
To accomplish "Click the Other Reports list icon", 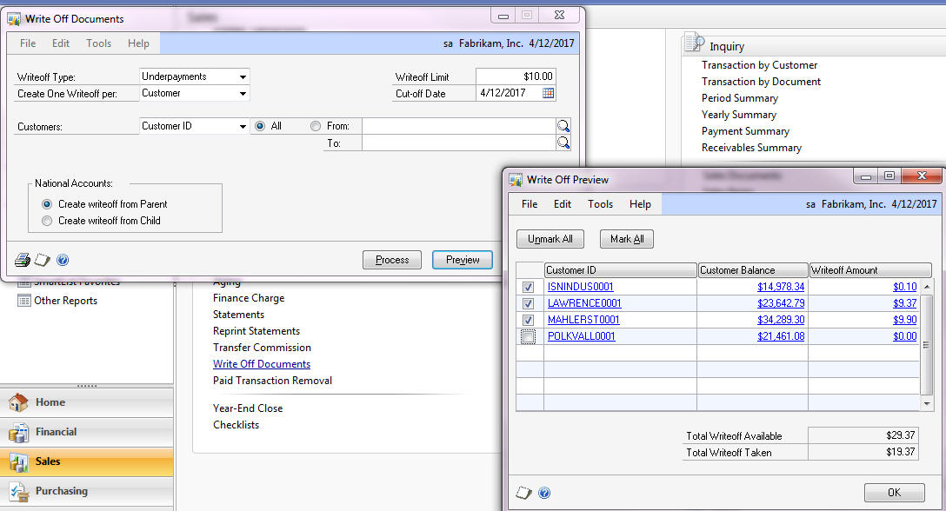I will coord(24,301).
